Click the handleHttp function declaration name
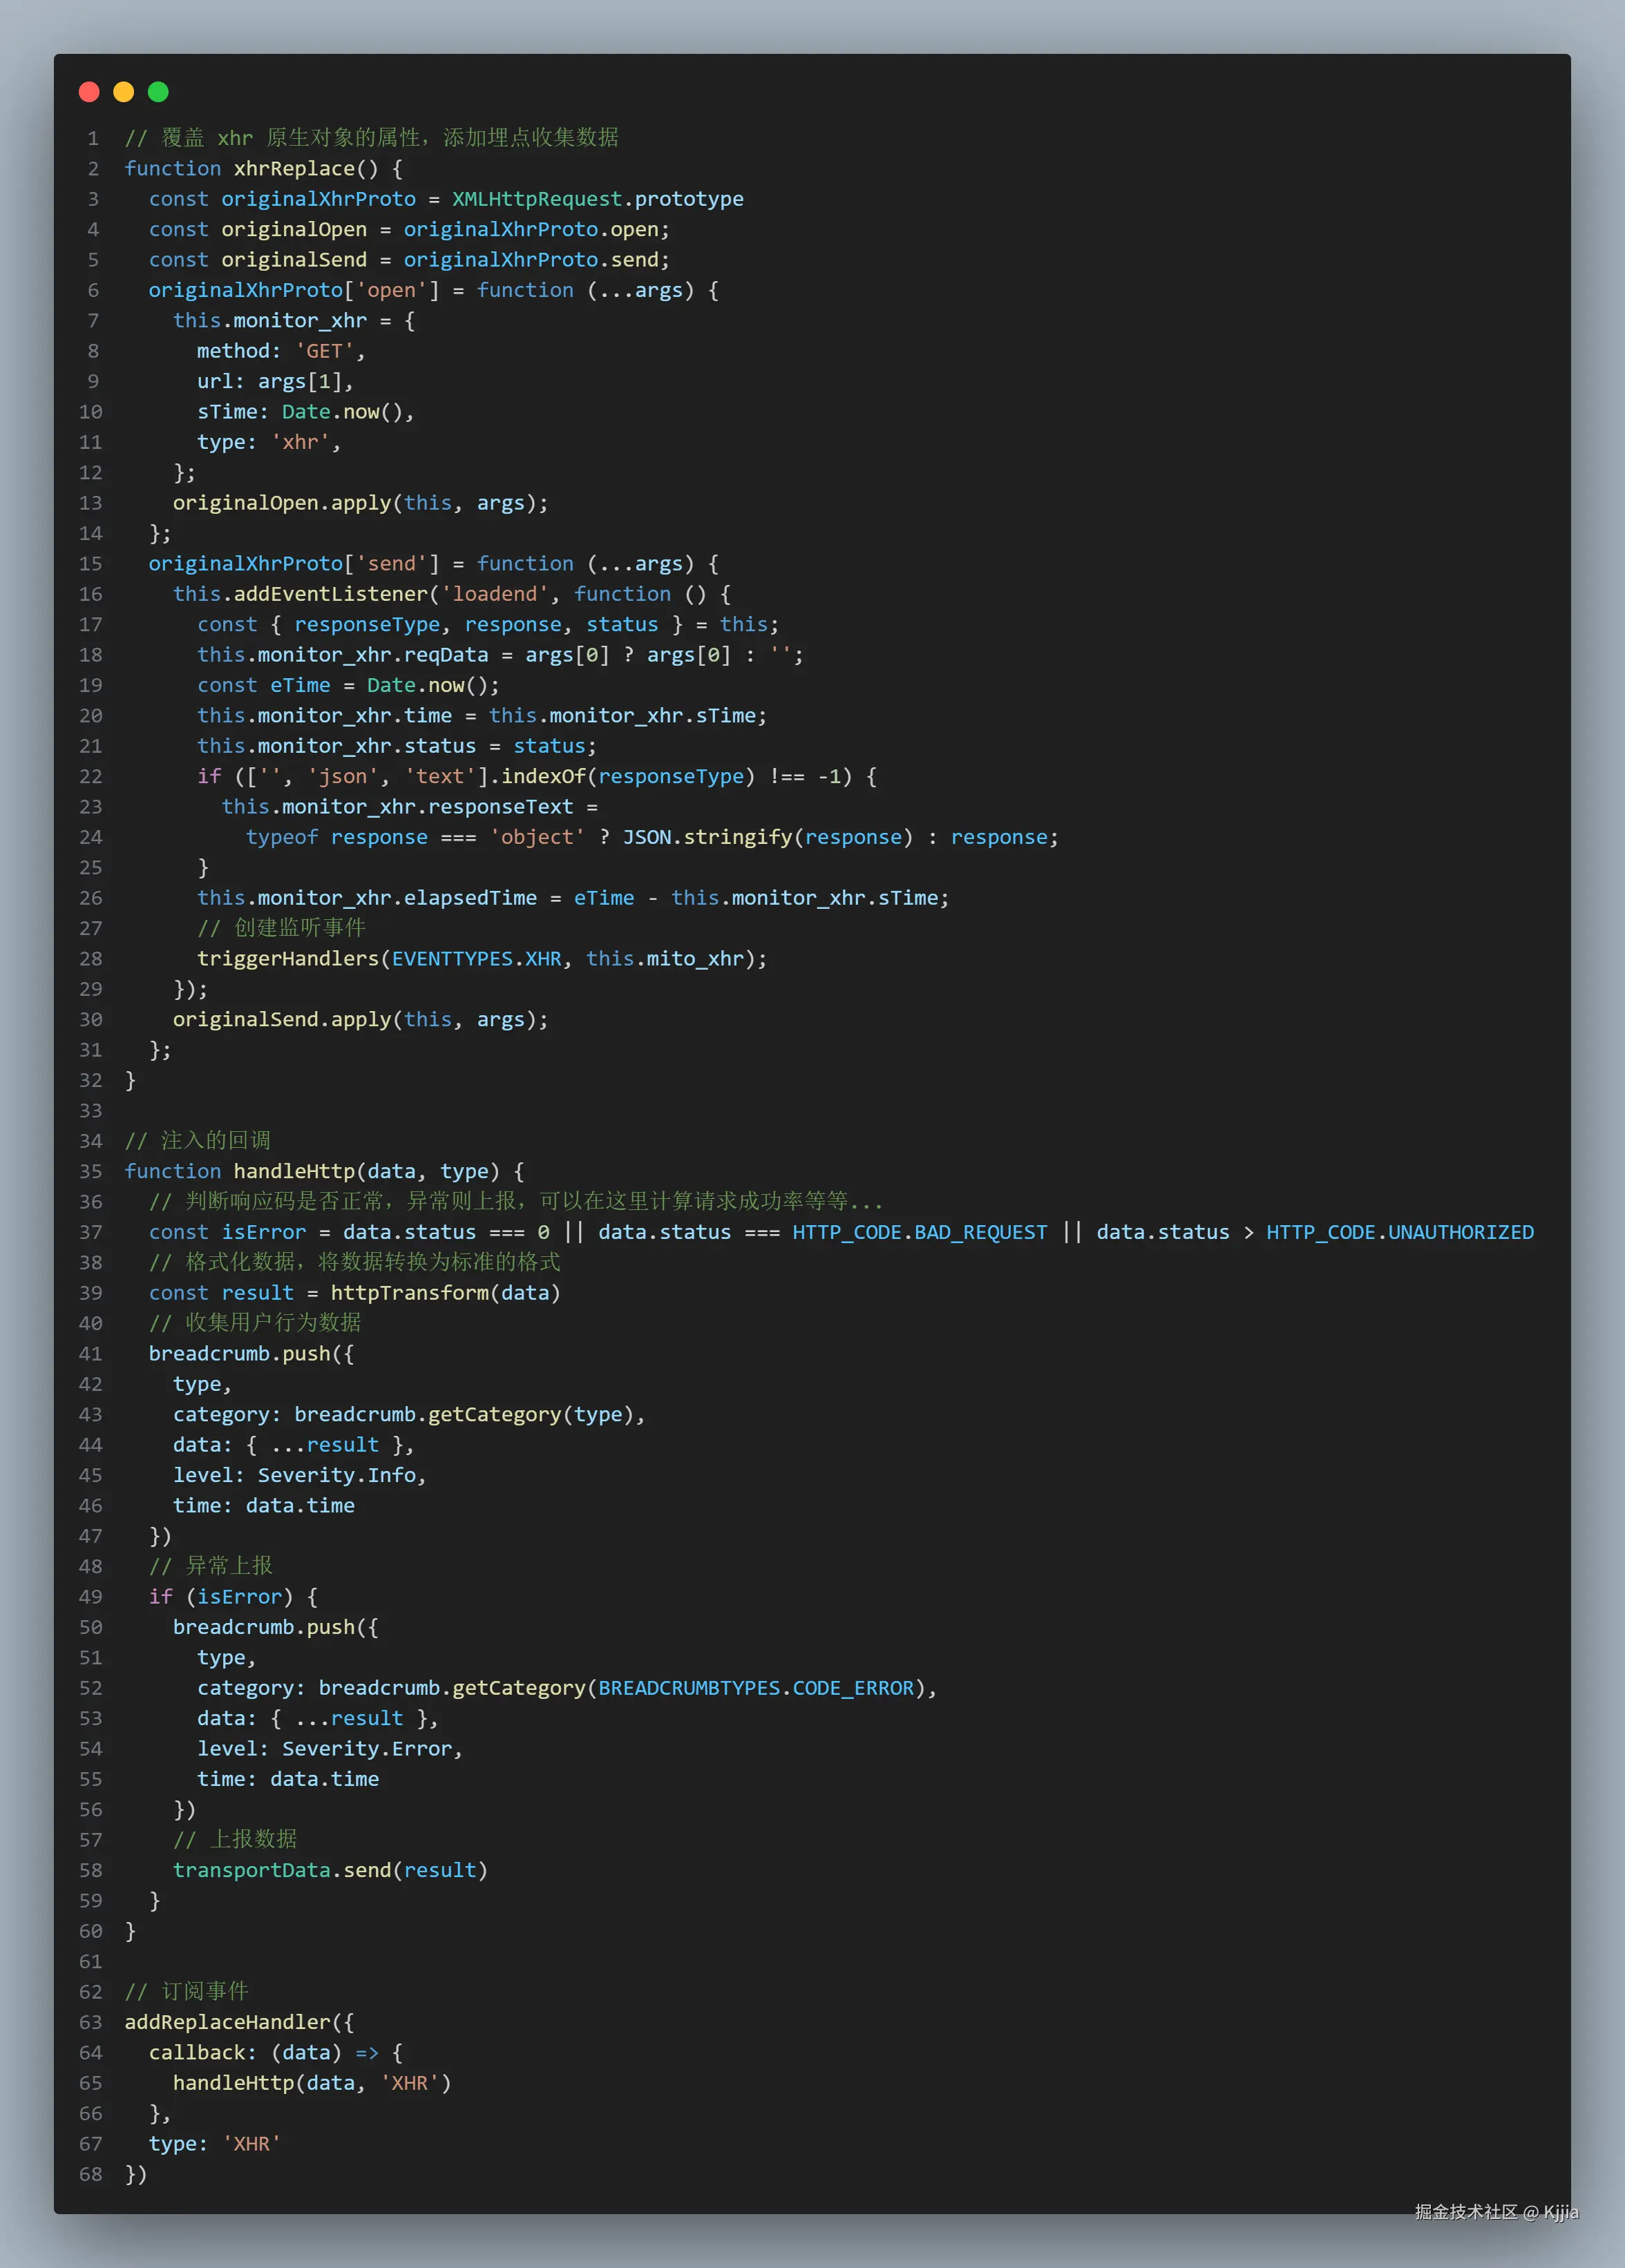This screenshot has height=2268, width=1625. [x=294, y=1171]
